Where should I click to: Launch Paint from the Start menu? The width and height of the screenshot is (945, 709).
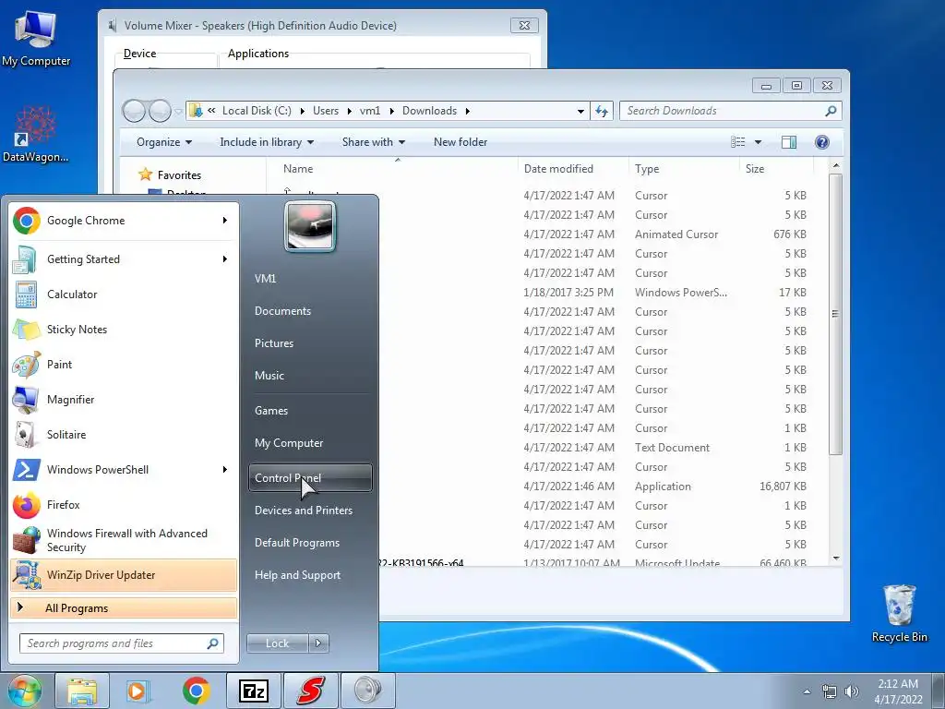click(124, 364)
